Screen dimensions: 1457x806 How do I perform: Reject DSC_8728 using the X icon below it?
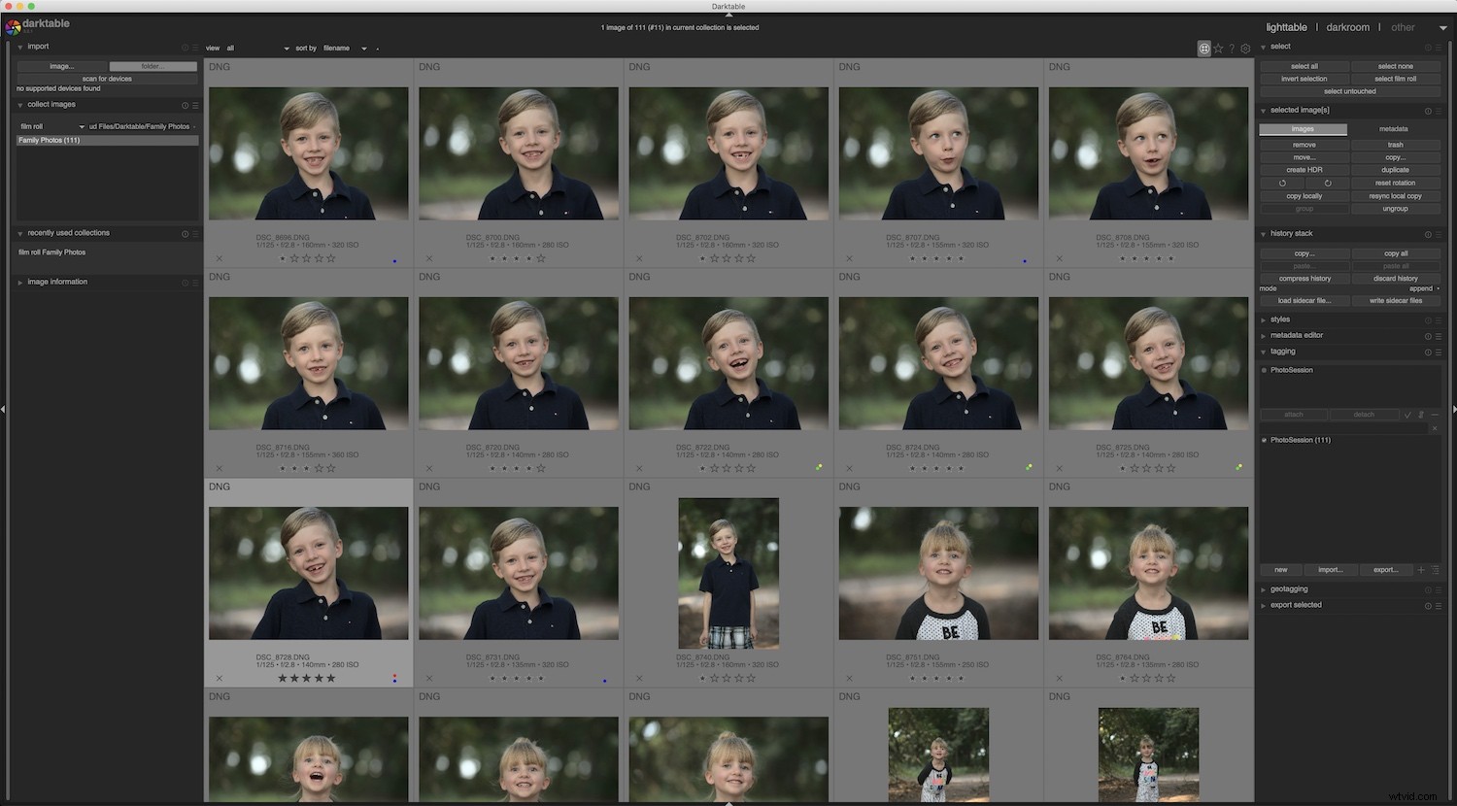click(x=220, y=678)
